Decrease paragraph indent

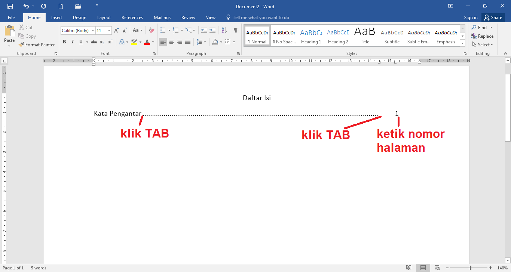pyautogui.click(x=204, y=30)
